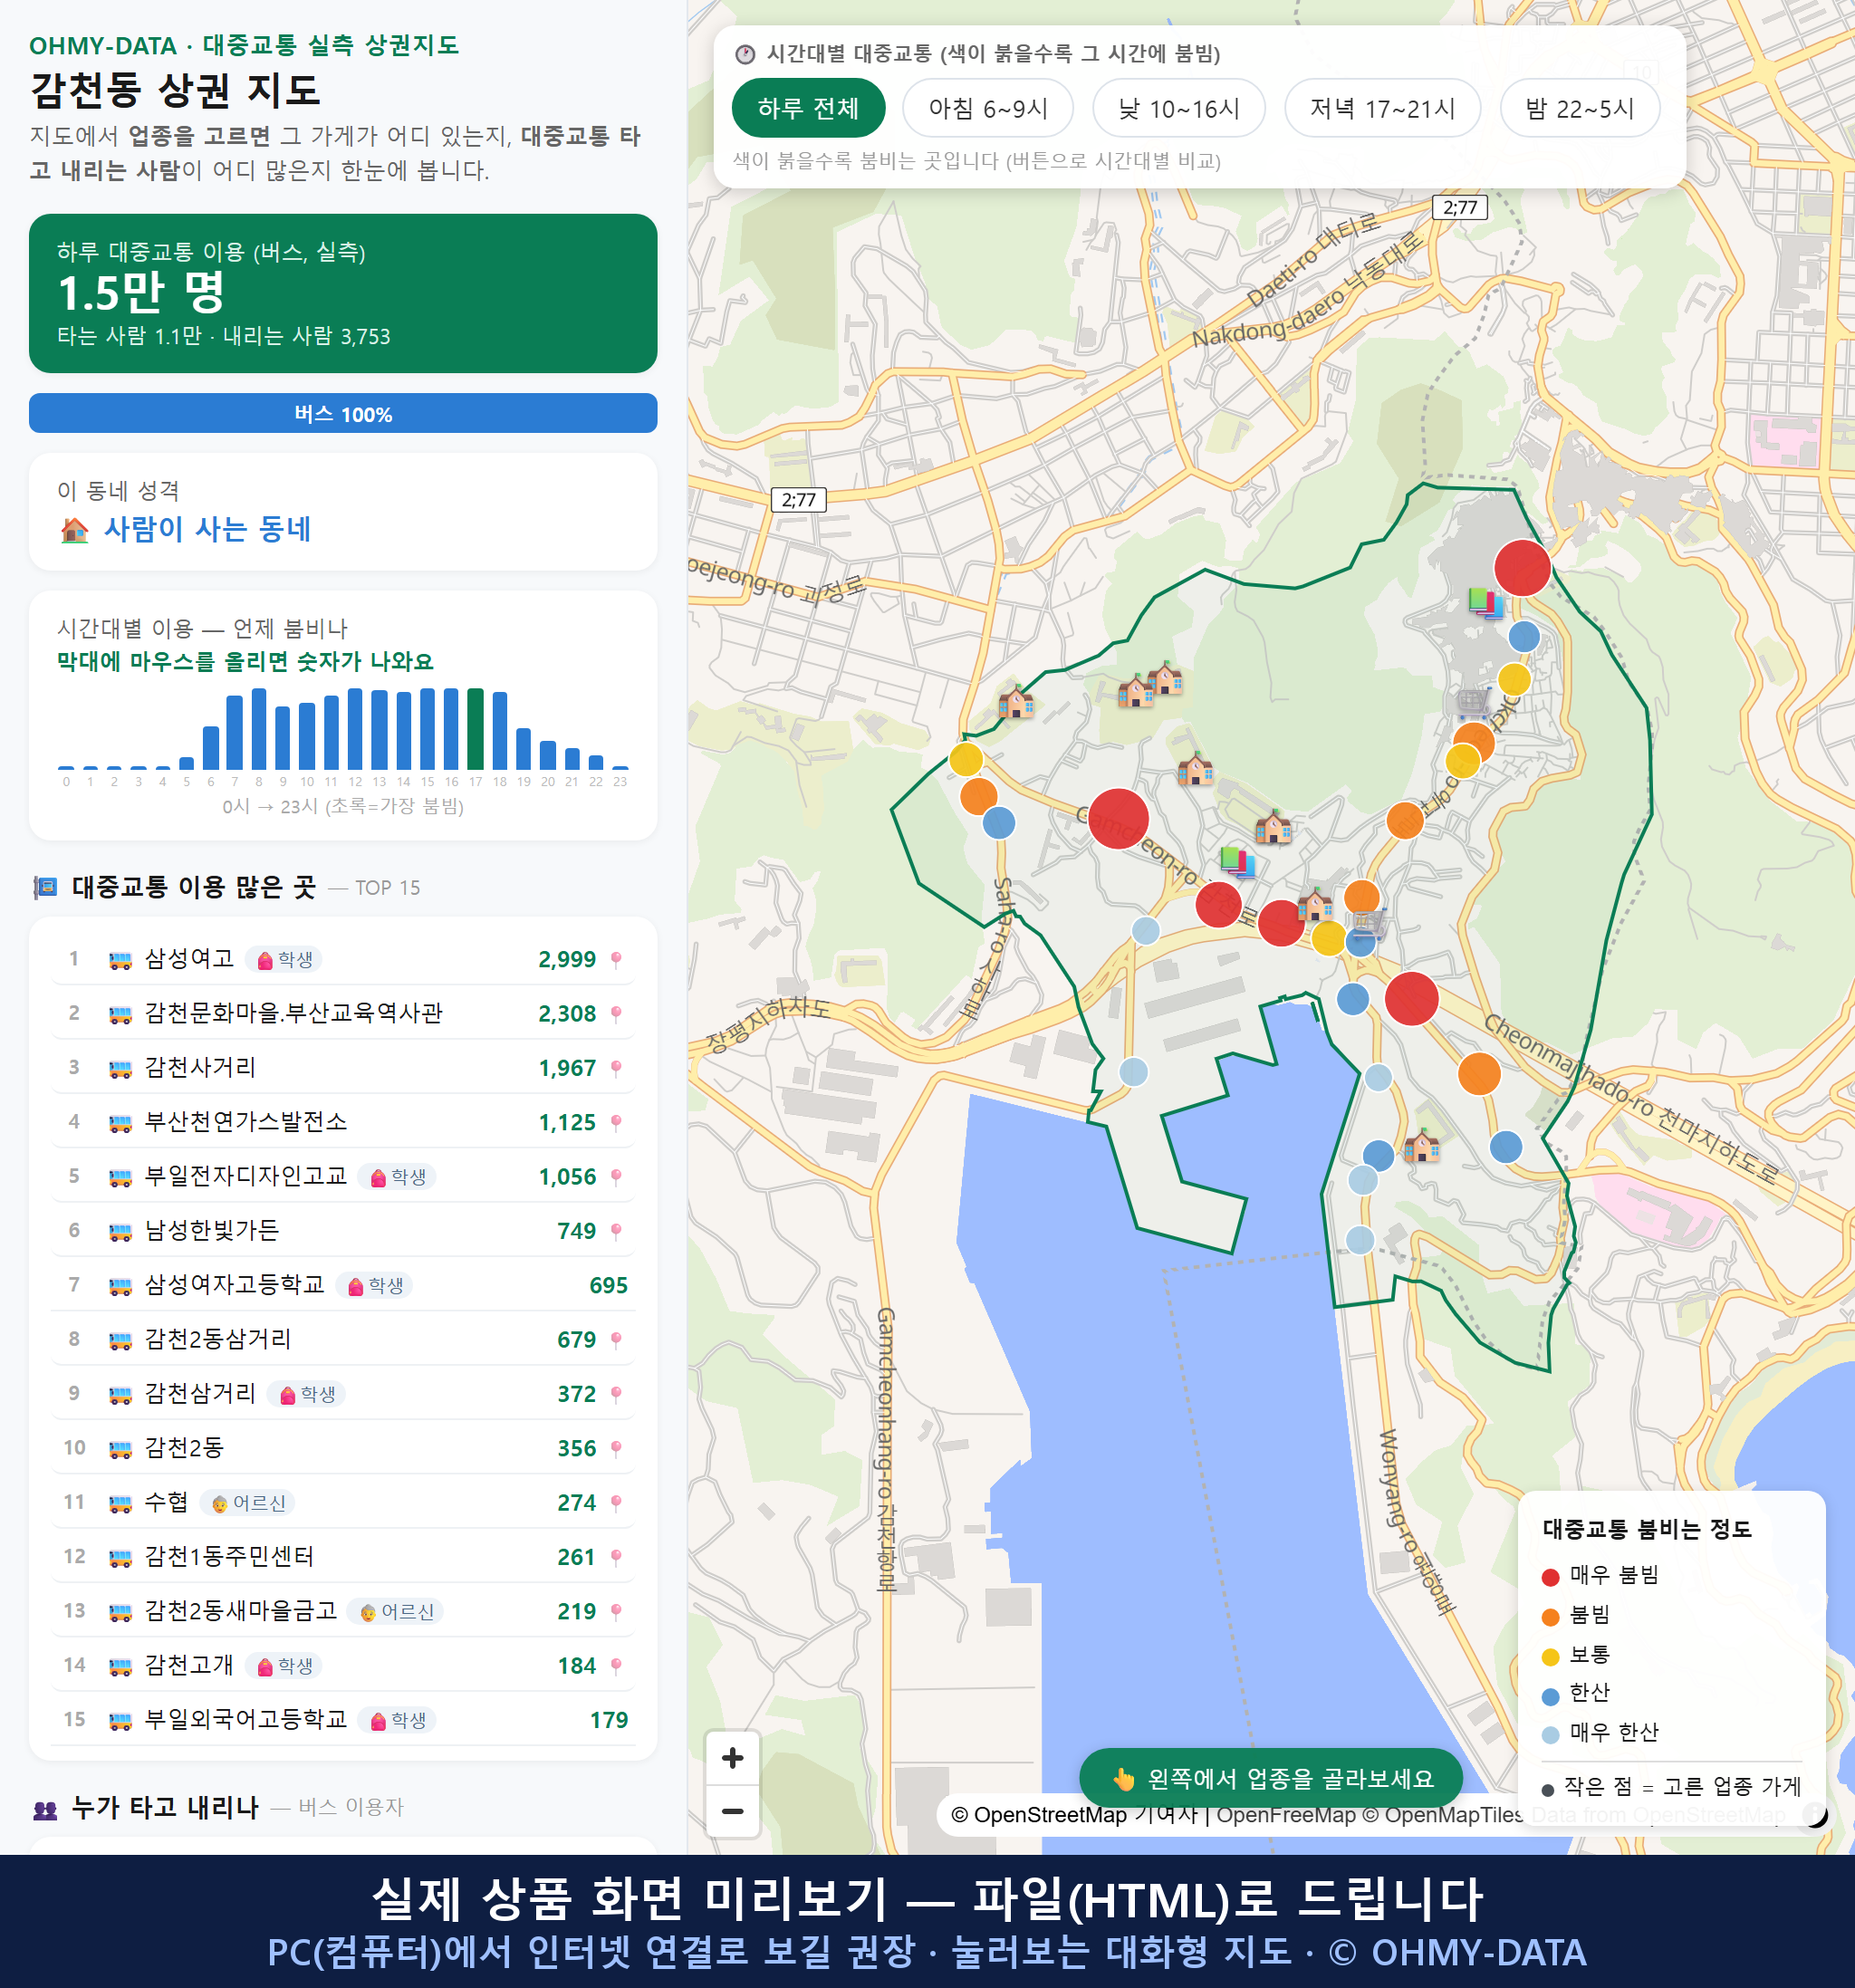Open the OpenFreeMap attribution link
Image resolution: width=1855 pixels, height=1988 pixels.
tap(1285, 1815)
